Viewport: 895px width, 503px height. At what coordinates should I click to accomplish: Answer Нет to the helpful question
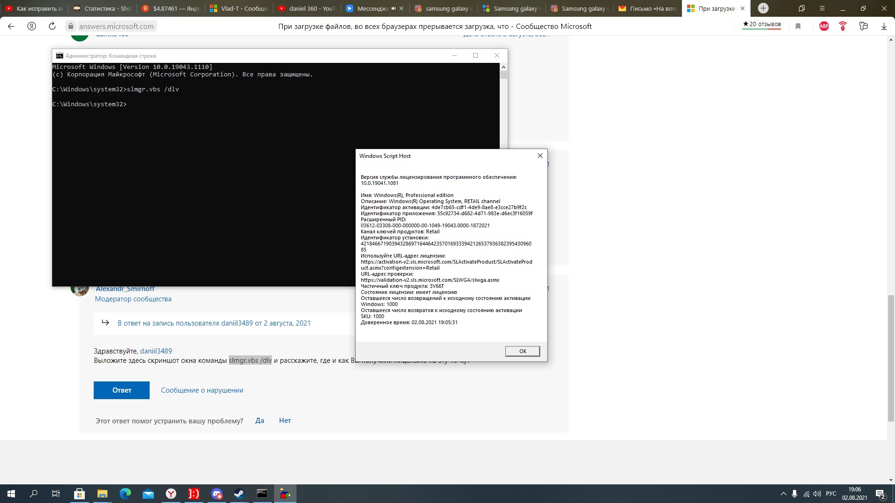[285, 421]
